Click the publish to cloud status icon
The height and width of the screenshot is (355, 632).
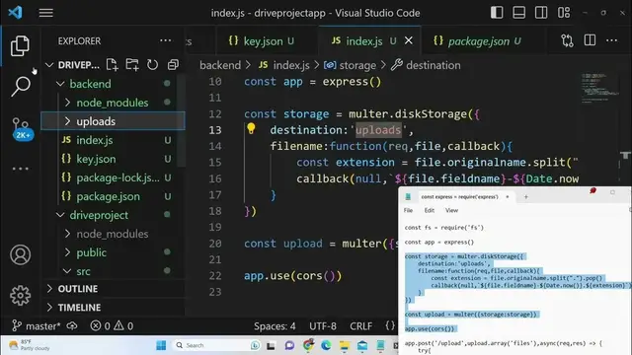72,325
